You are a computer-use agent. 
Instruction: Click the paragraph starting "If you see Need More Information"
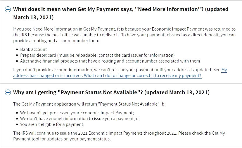point(125,35)
